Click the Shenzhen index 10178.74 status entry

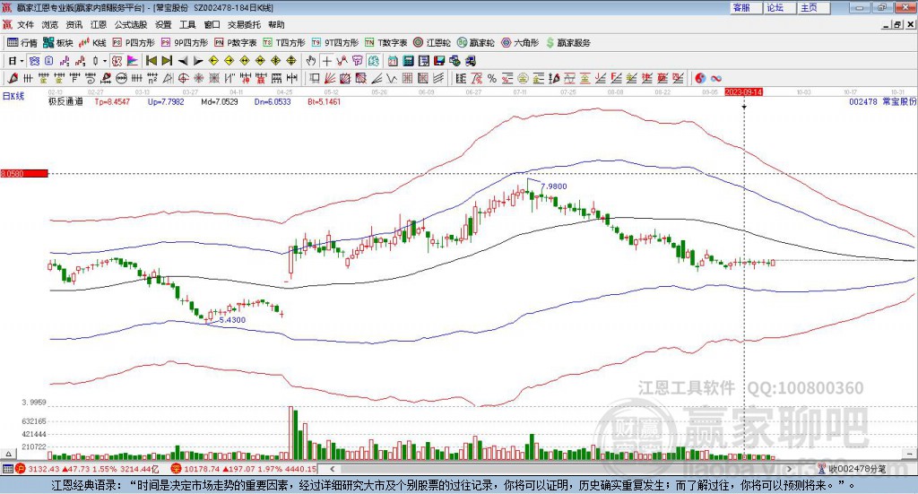244,469
